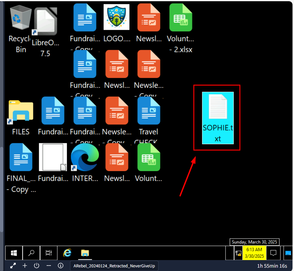Image resolution: width=294 pixels, height=271 pixels.
Task: Open Task View from the taskbar
Action: coord(49,253)
